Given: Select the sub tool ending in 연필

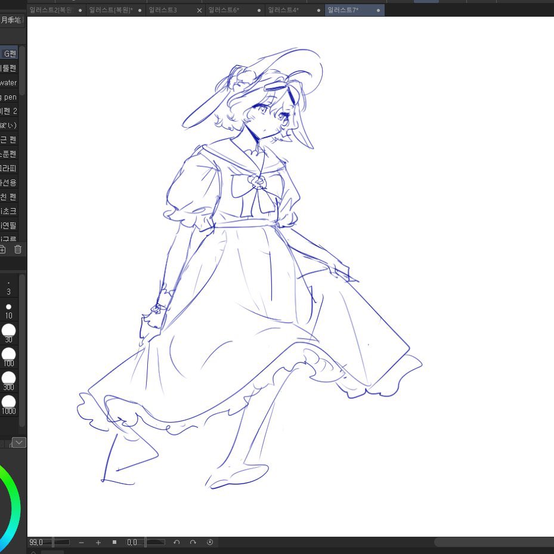Looking at the screenshot, I should (9, 225).
